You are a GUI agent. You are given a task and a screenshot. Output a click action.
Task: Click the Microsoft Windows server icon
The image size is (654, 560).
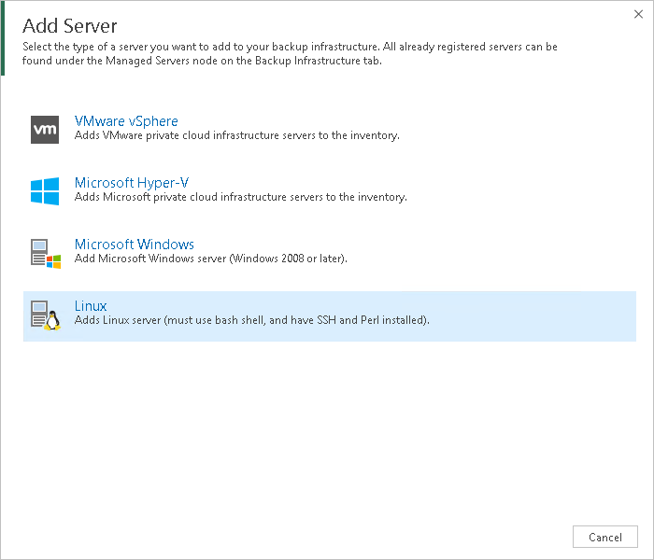click(45, 253)
